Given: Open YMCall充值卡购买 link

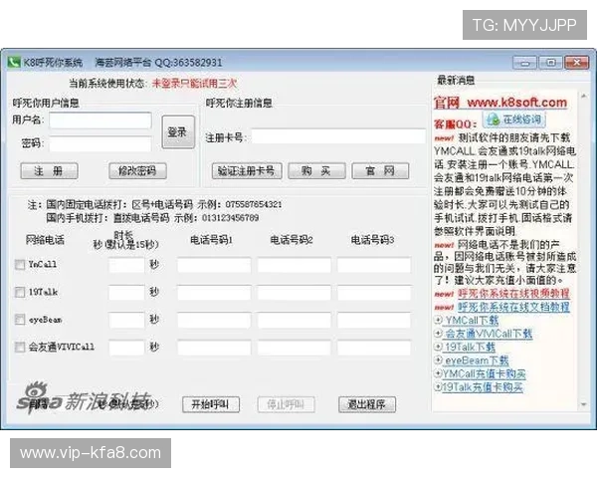Looking at the screenshot, I should 484,373.
